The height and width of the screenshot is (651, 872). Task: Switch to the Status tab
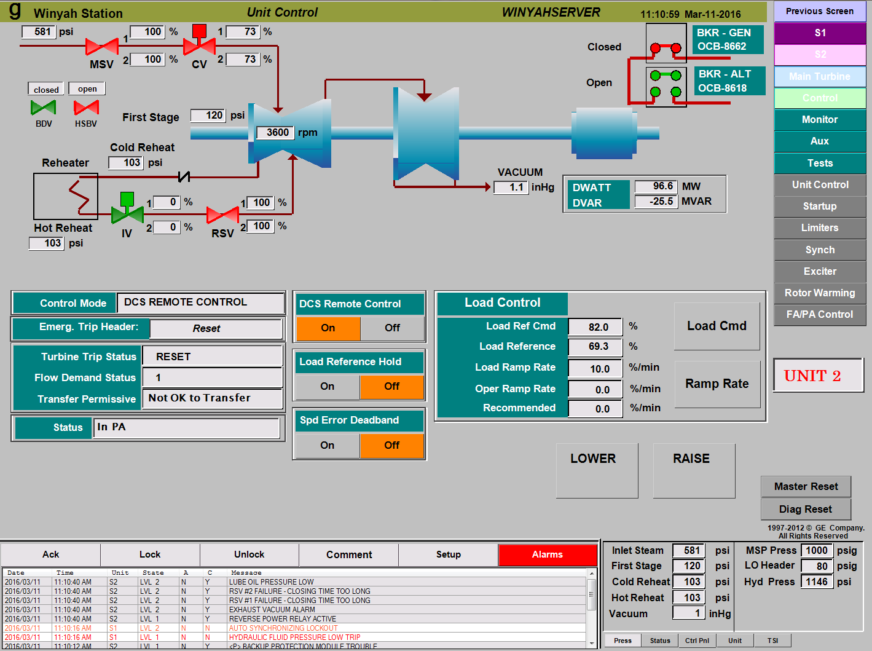tap(660, 641)
